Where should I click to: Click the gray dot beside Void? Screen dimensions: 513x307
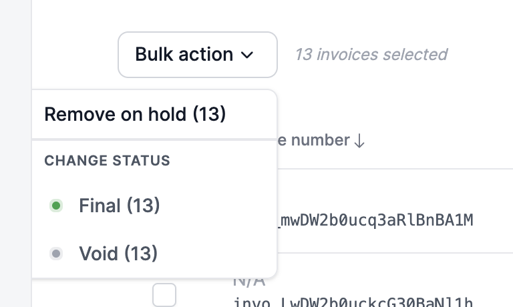[57, 254]
